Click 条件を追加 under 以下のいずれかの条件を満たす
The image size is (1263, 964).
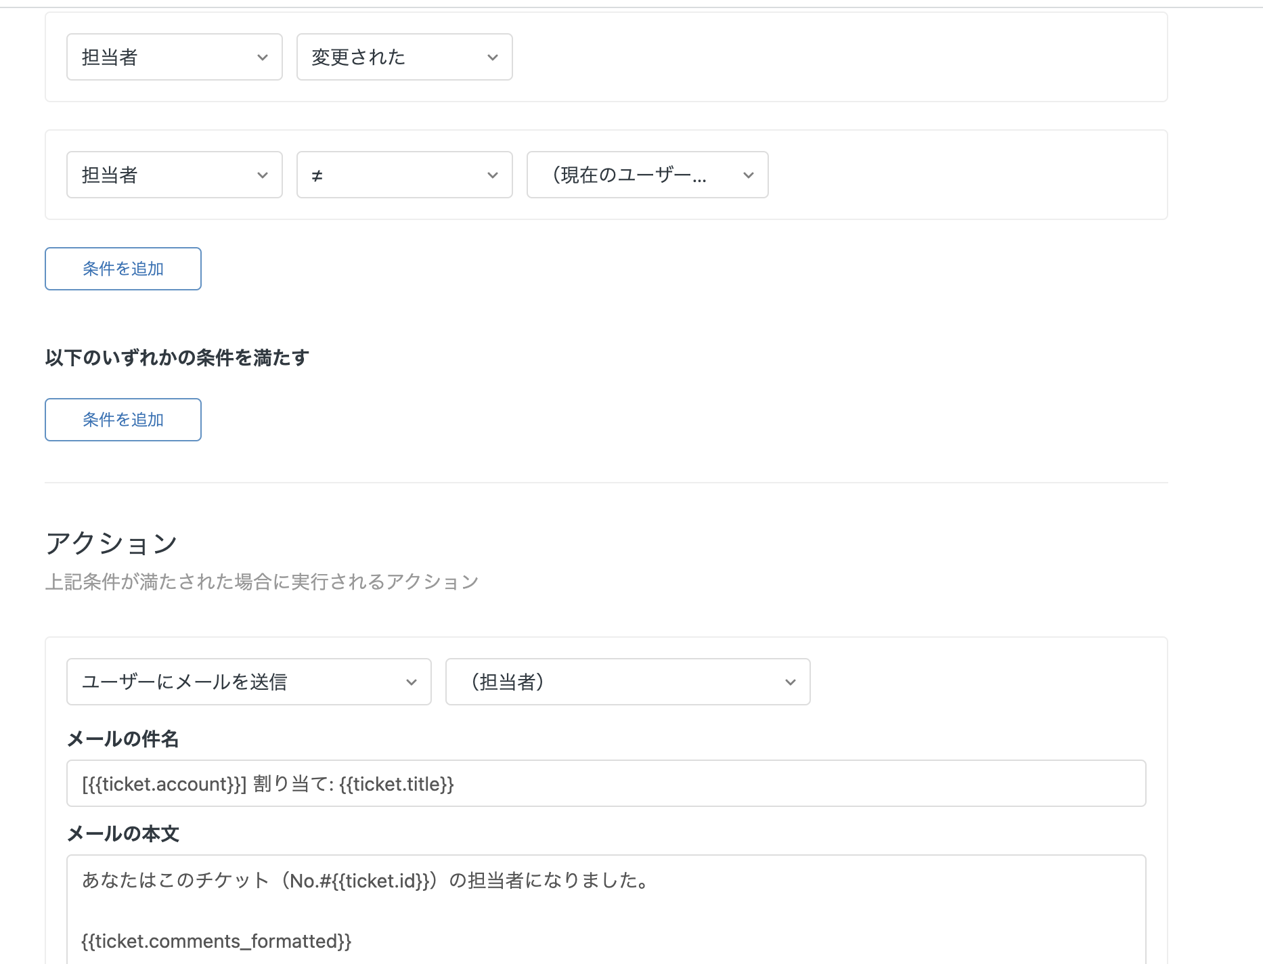click(x=123, y=420)
